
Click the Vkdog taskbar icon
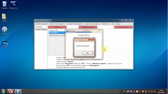tap(18, 91)
